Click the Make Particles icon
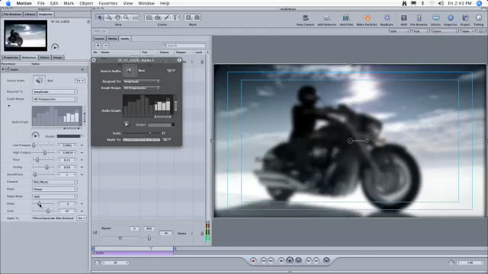The height and width of the screenshot is (274, 488). 367,18
